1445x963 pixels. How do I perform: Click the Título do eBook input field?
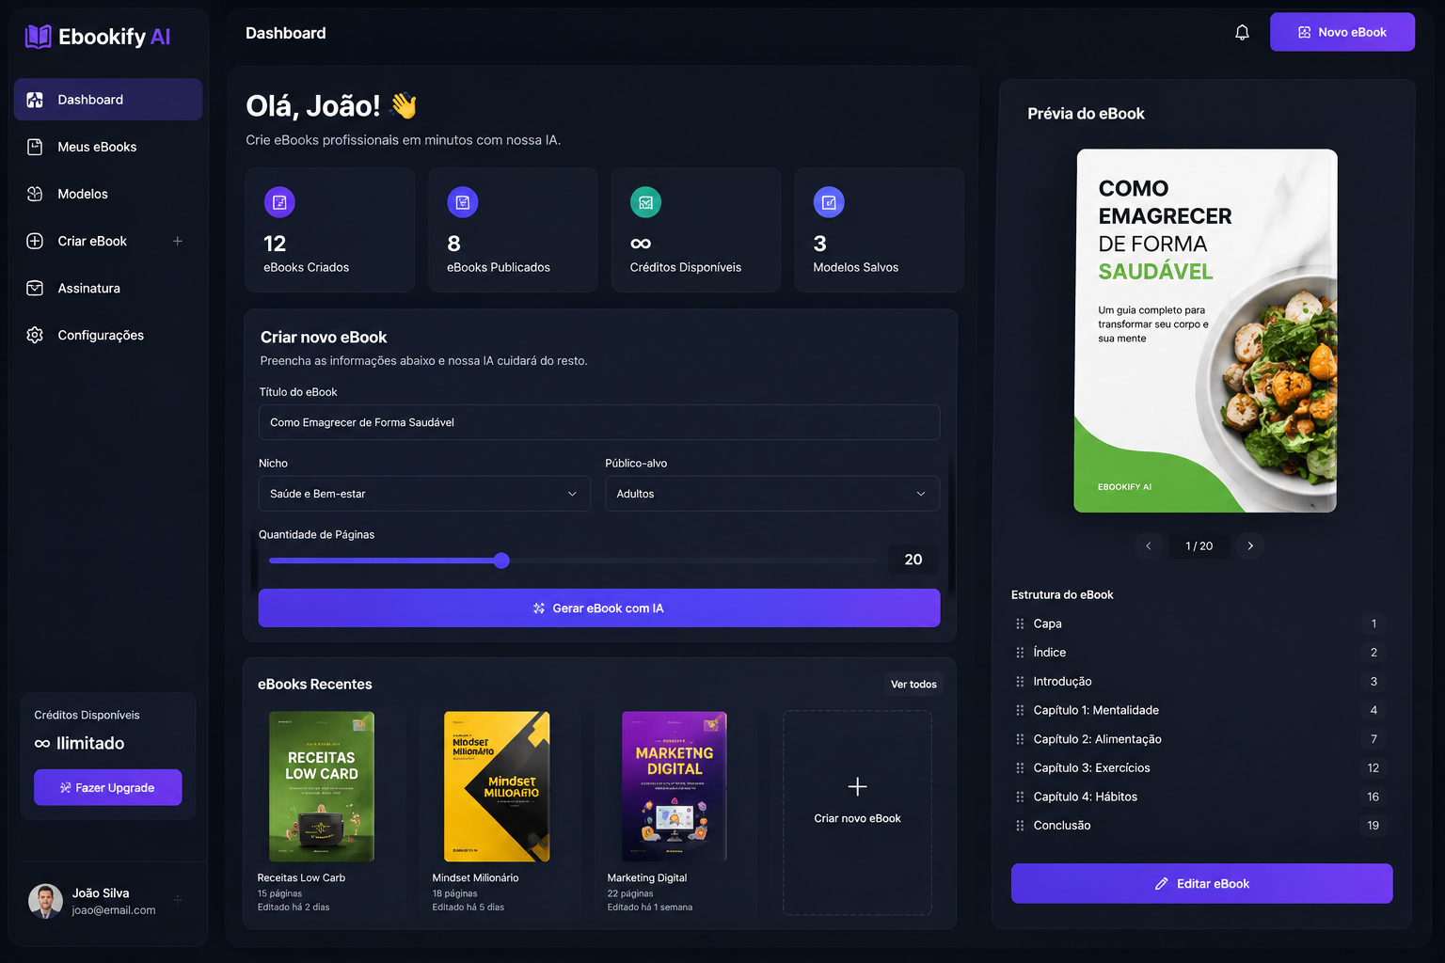point(599,422)
